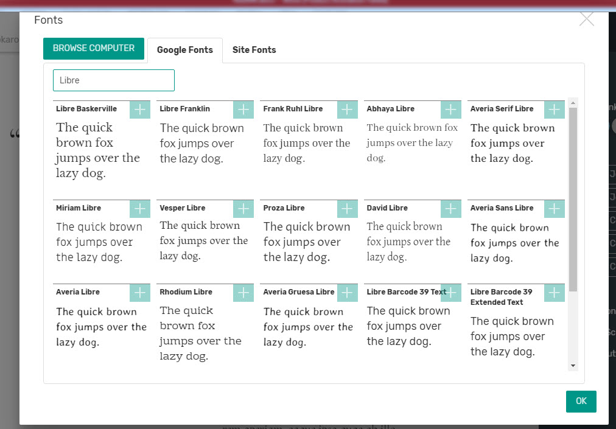
Task: Click plus icon for Frank Ruhl Libre
Action: [347, 110]
